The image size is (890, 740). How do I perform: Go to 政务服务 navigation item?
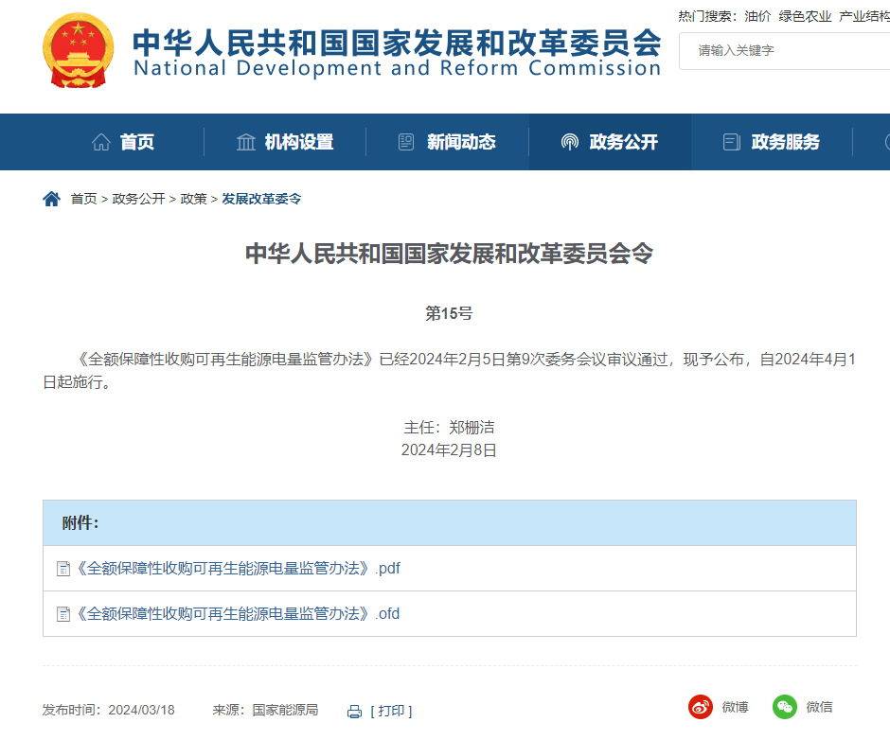point(772,142)
